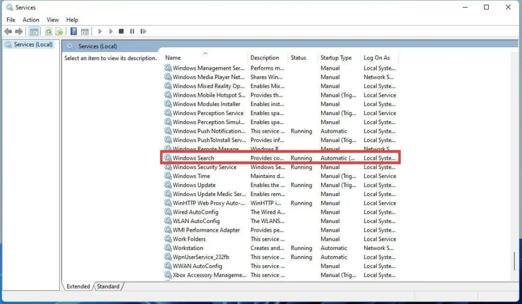Click the Forward arrow in toolbar
522x304 pixels.
point(19,32)
